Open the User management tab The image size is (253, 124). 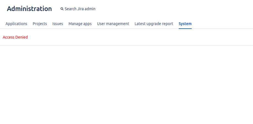pos(113,24)
